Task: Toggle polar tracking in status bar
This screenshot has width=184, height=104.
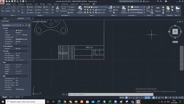Action: pyautogui.click(x=137, y=98)
